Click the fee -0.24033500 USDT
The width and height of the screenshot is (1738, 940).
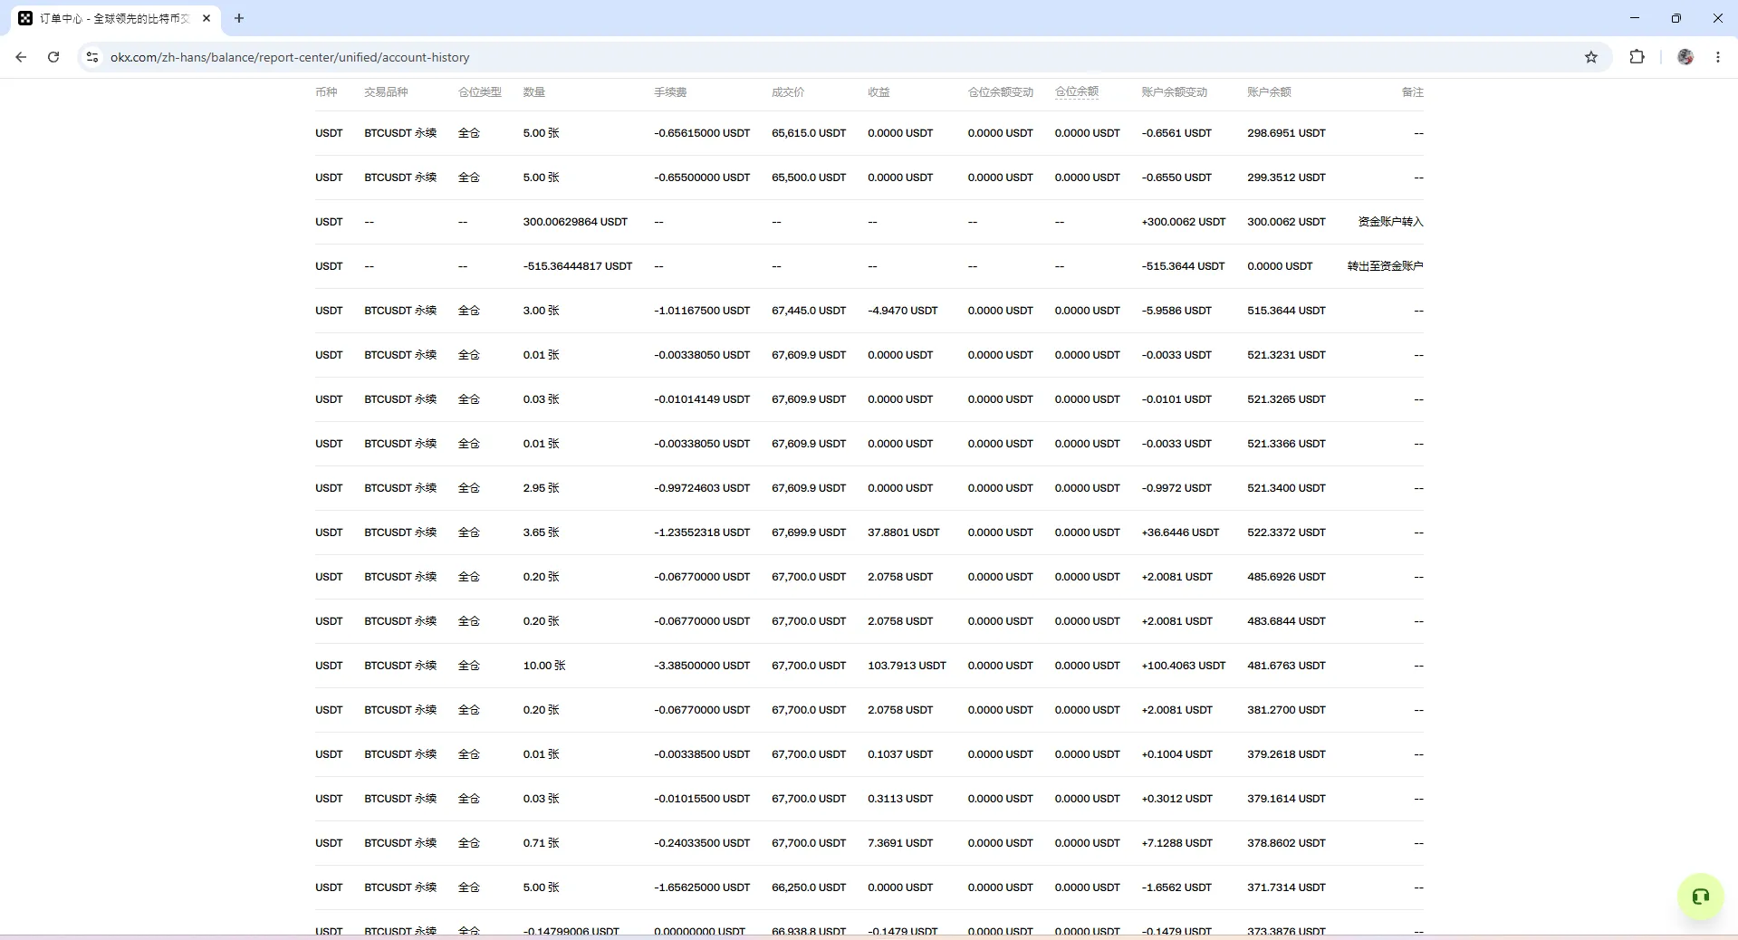pyautogui.click(x=702, y=843)
